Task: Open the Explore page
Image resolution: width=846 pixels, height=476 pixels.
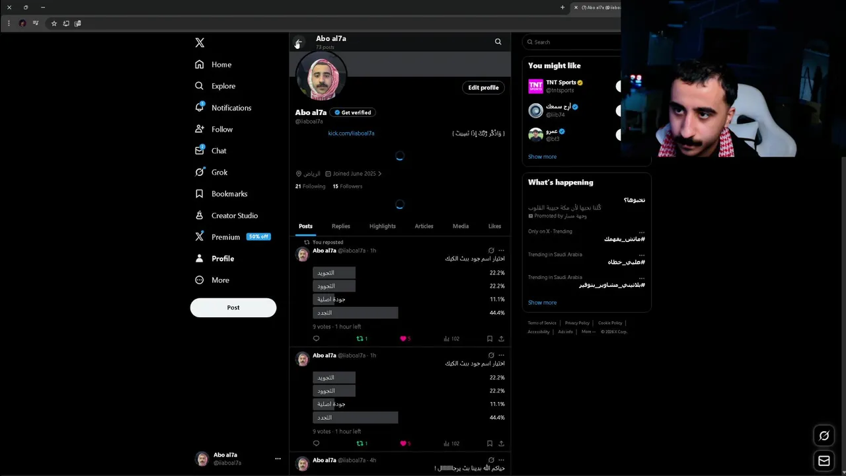Action: pyautogui.click(x=215, y=86)
